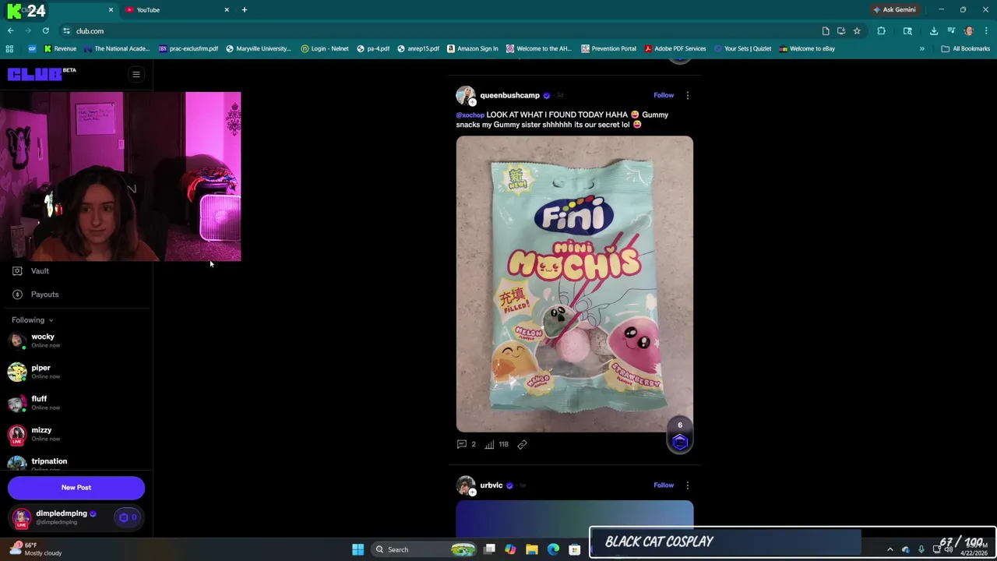Click the club.com address bar
997x561 pixels.
click(x=436, y=31)
